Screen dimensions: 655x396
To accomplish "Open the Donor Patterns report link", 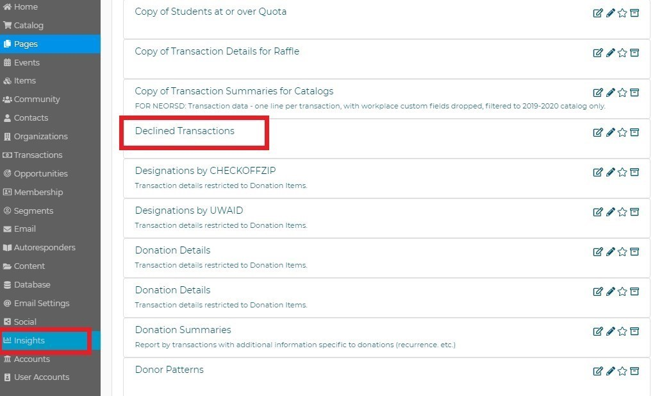I will (169, 370).
